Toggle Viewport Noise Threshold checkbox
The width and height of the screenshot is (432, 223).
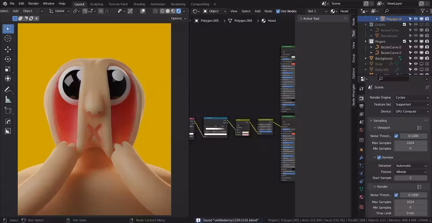(396, 136)
